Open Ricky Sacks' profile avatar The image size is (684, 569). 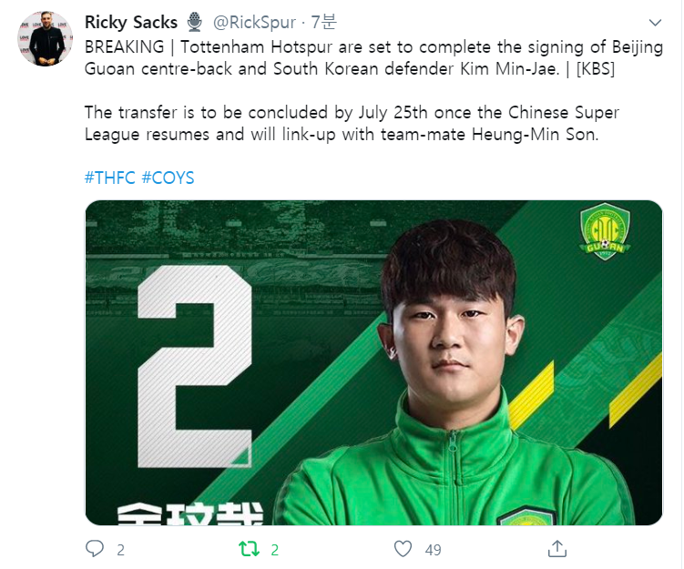click(42, 39)
